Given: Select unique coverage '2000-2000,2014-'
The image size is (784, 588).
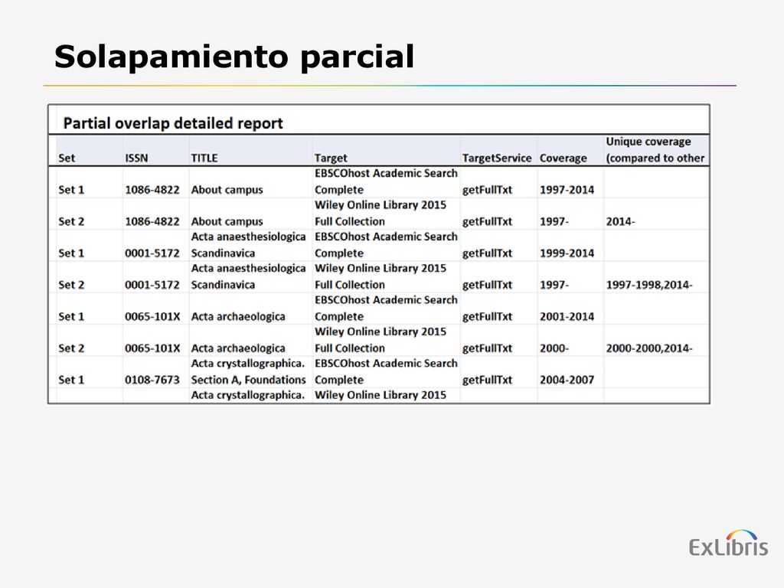Looking at the screenshot, I should (x=649, y=348).
